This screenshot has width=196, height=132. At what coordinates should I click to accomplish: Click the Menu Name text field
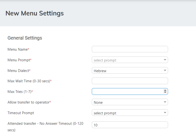pos(130,49)
